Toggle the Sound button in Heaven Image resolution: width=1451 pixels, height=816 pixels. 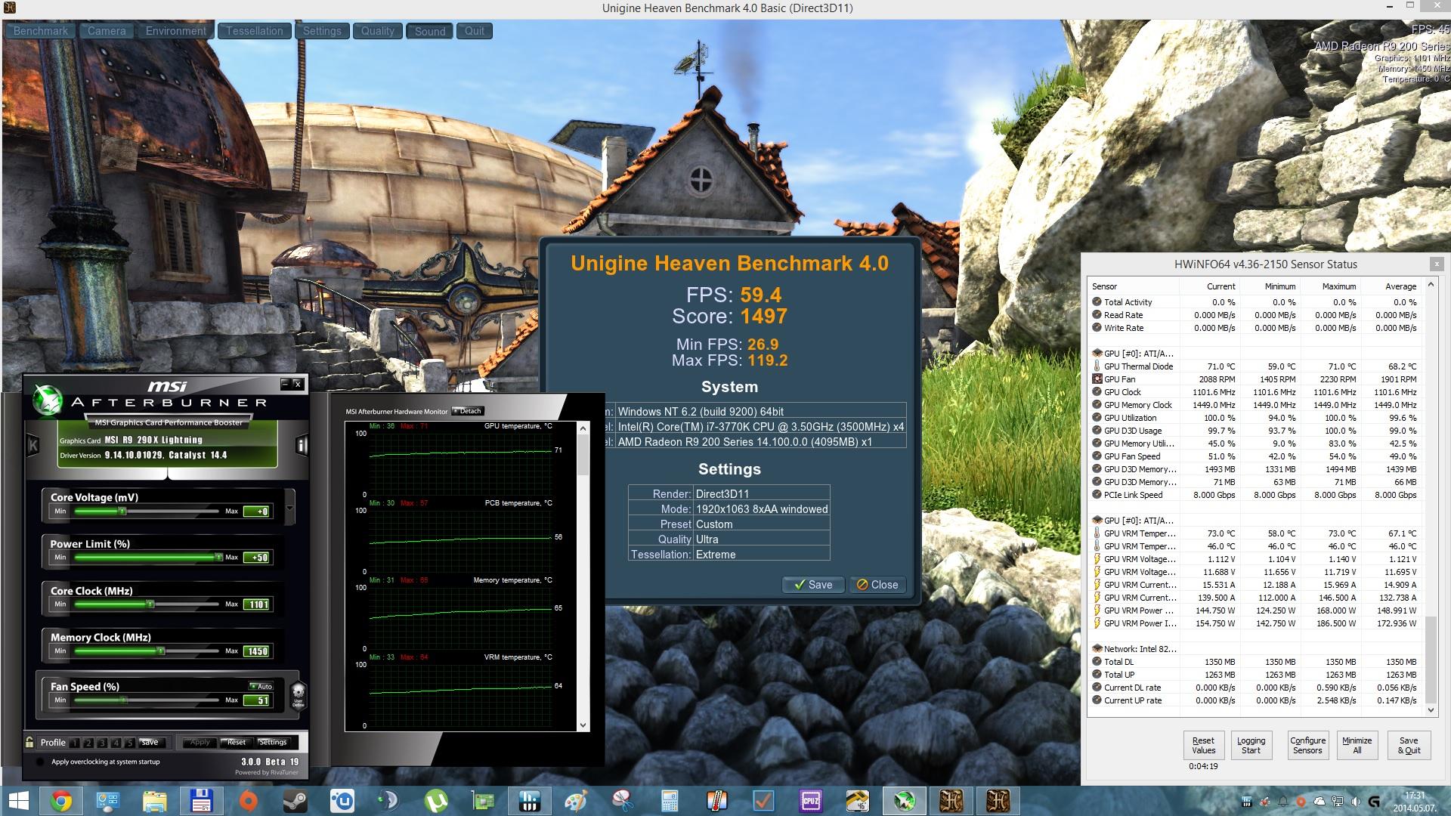pos(430,31)
